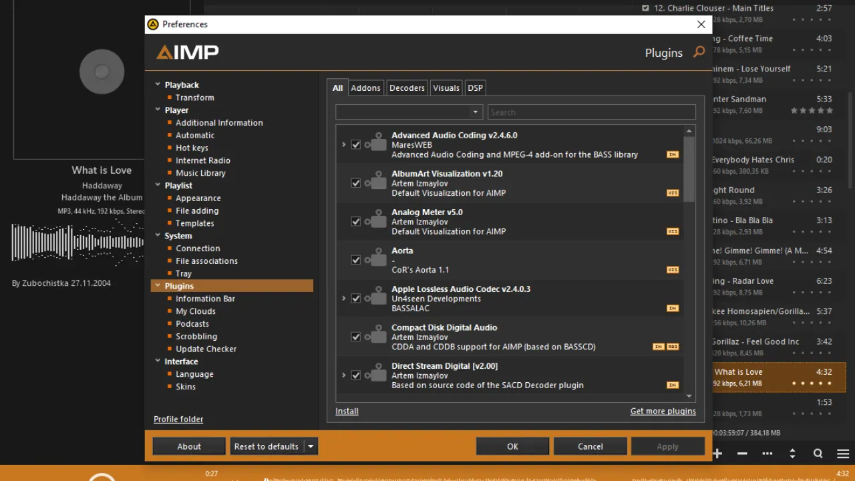Switch to the Addons tab
Image resolution: width=855 pixels, height=481 pixels.
[365, 88]
